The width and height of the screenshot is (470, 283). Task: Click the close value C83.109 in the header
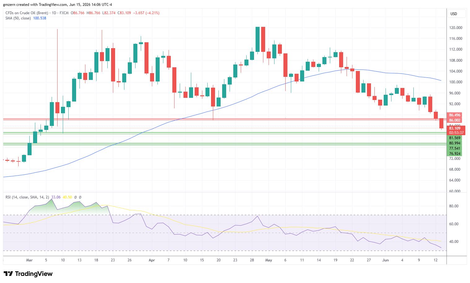tap(124, 13)
